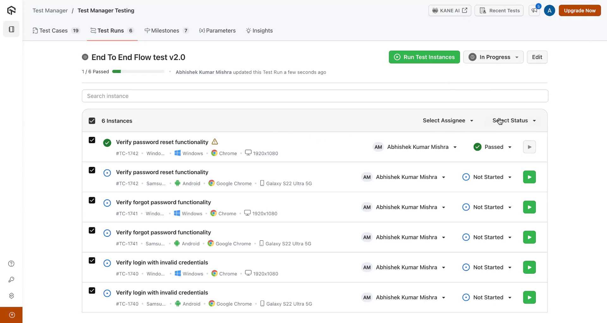Open the Select Assignee dropdown
This screenshot has height=323, width=607.
click(x=448, y=120)
